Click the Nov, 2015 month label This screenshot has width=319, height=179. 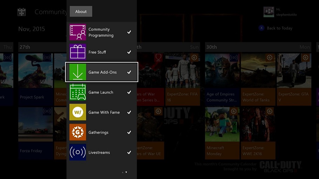click(32, 29)
